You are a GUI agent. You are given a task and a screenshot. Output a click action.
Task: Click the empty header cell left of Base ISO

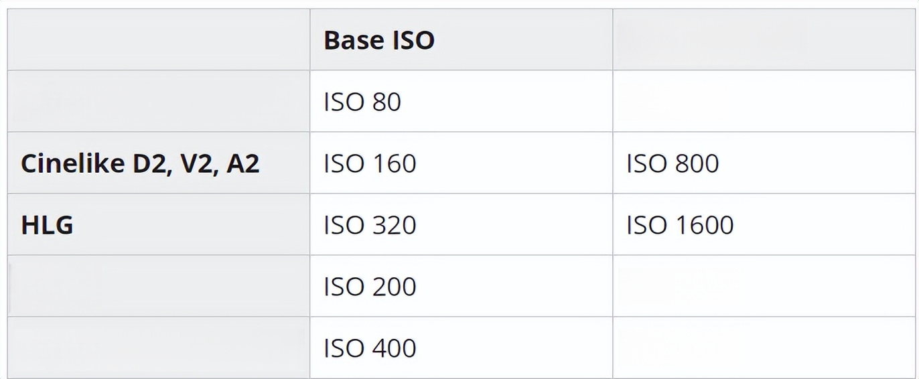point(159,40)
